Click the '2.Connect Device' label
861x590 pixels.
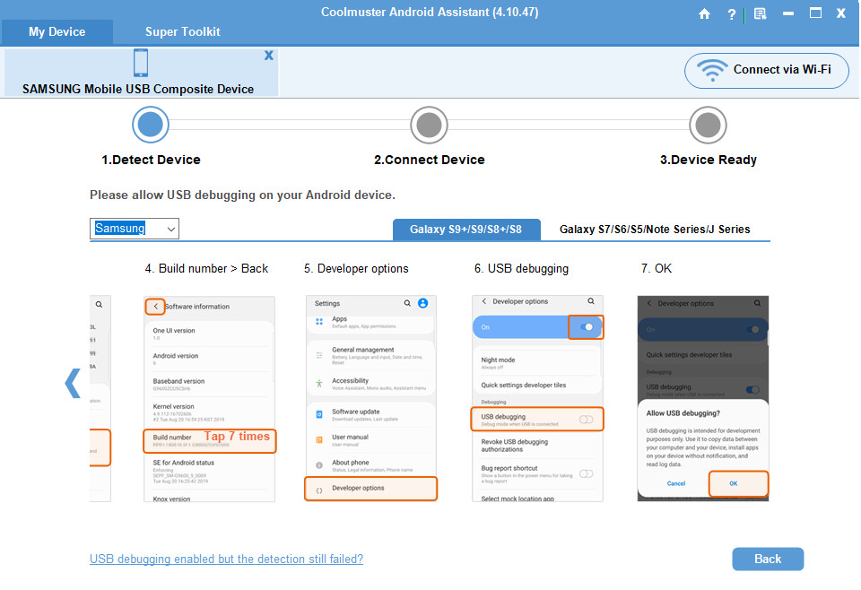(x=430, y=160)
